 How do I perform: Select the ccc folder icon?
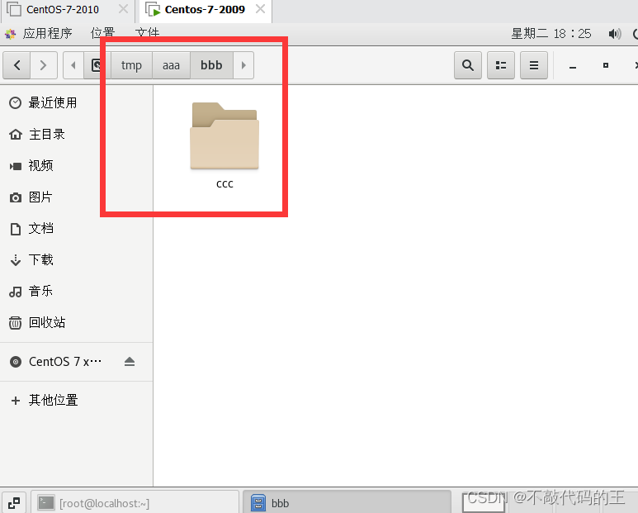click(224, 135)
